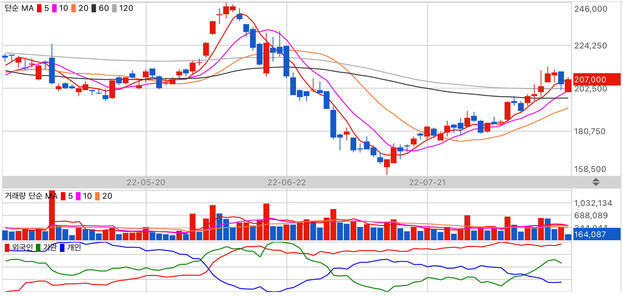This screenshot has width=623, height=297.
Task: Click the 688,089 volume axis label
Action: pos(591,216)
